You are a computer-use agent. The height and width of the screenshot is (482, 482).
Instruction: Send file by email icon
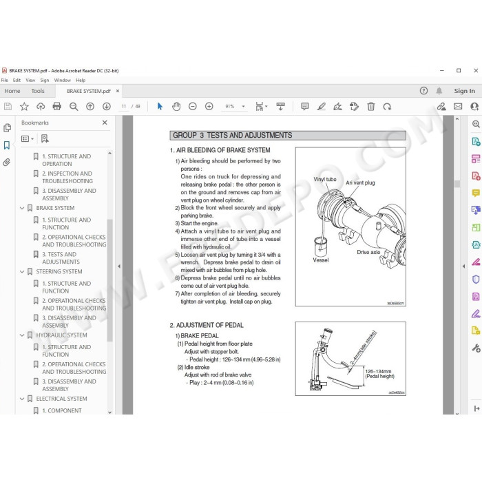[458, 107]
